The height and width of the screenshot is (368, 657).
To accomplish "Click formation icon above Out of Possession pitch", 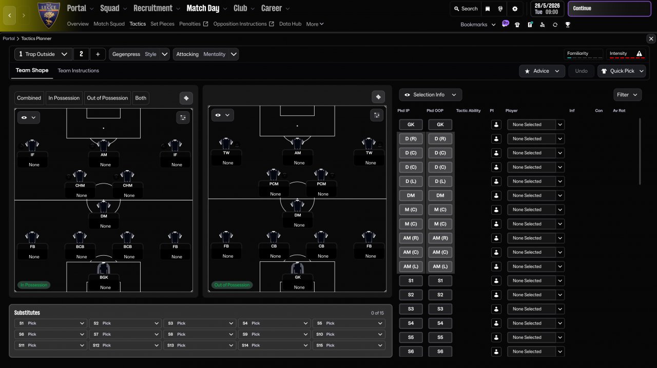I will (378, 97).
